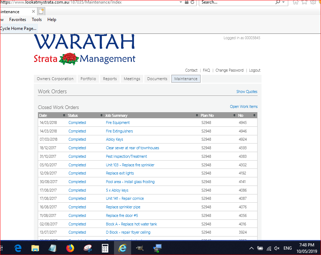Expand the search provider dropdown arrow
Viewport: 321px width, 255px height.
click(x=284, y=2)
